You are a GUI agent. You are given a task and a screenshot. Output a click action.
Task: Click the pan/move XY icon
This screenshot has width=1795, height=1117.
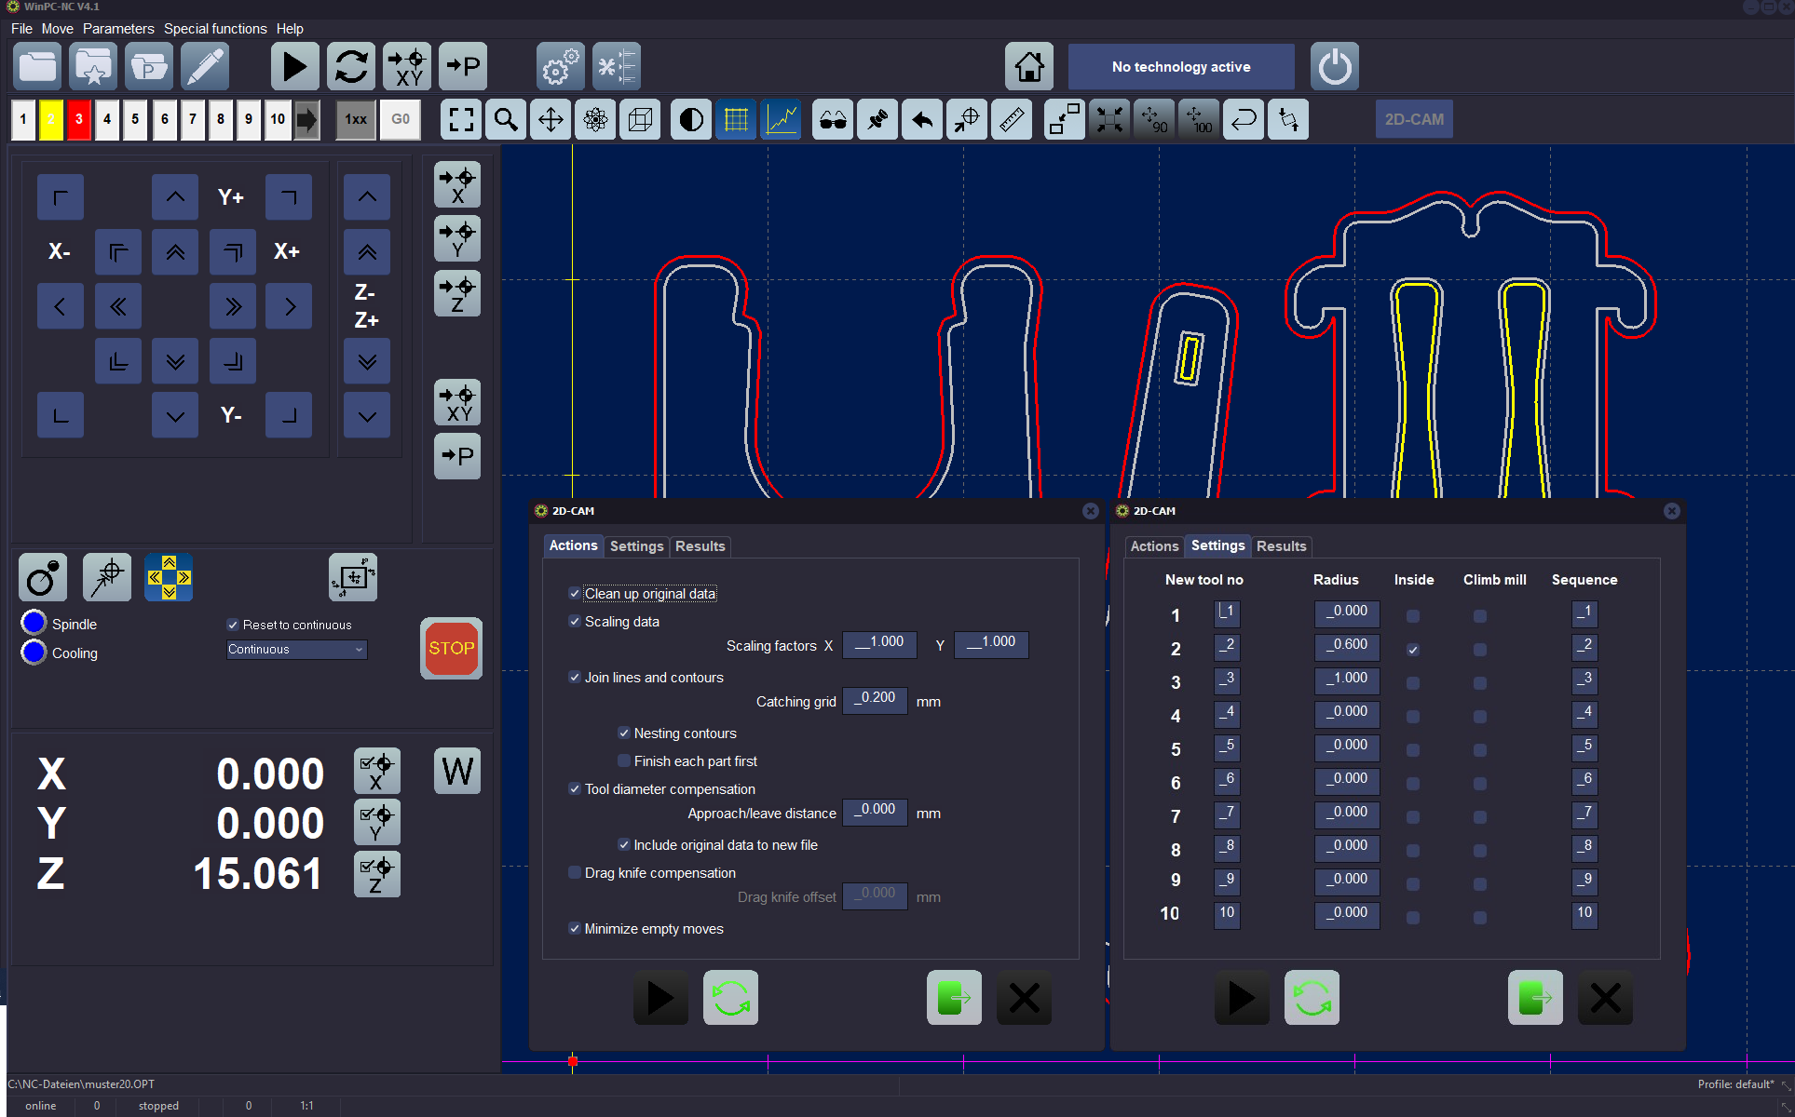coord(550,118)
